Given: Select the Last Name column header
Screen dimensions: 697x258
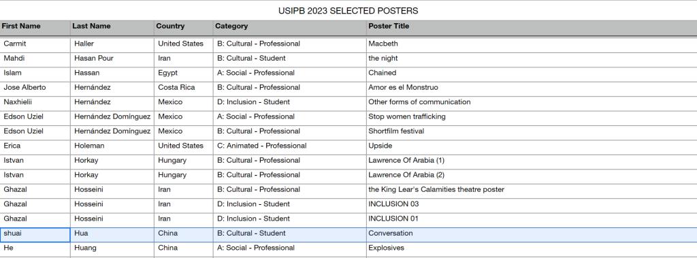Looking at the screenshot, I should (x=112, y=27).
